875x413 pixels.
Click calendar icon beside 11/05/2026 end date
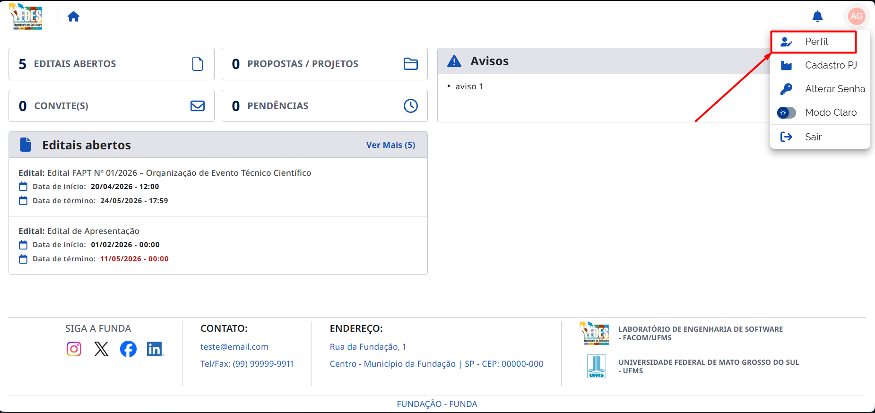(23, 259)
